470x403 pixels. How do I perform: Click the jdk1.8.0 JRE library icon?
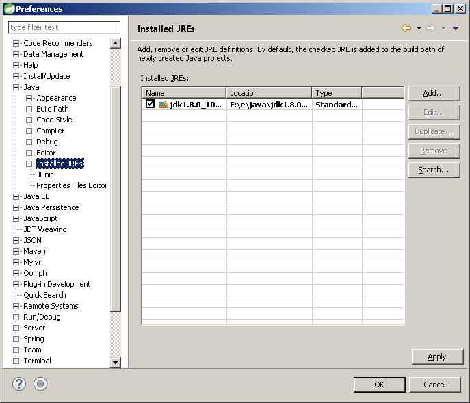tap(164, 105)
